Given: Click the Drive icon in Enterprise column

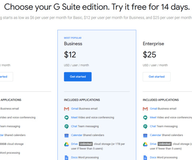Looking at the screenshot, I should (145, 144).
